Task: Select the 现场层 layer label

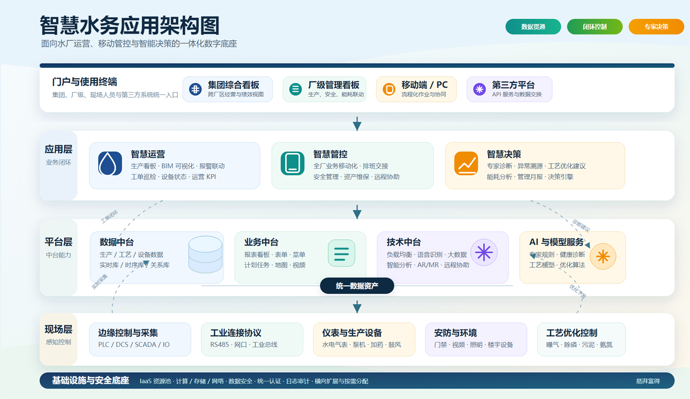Action: [58, 329]
